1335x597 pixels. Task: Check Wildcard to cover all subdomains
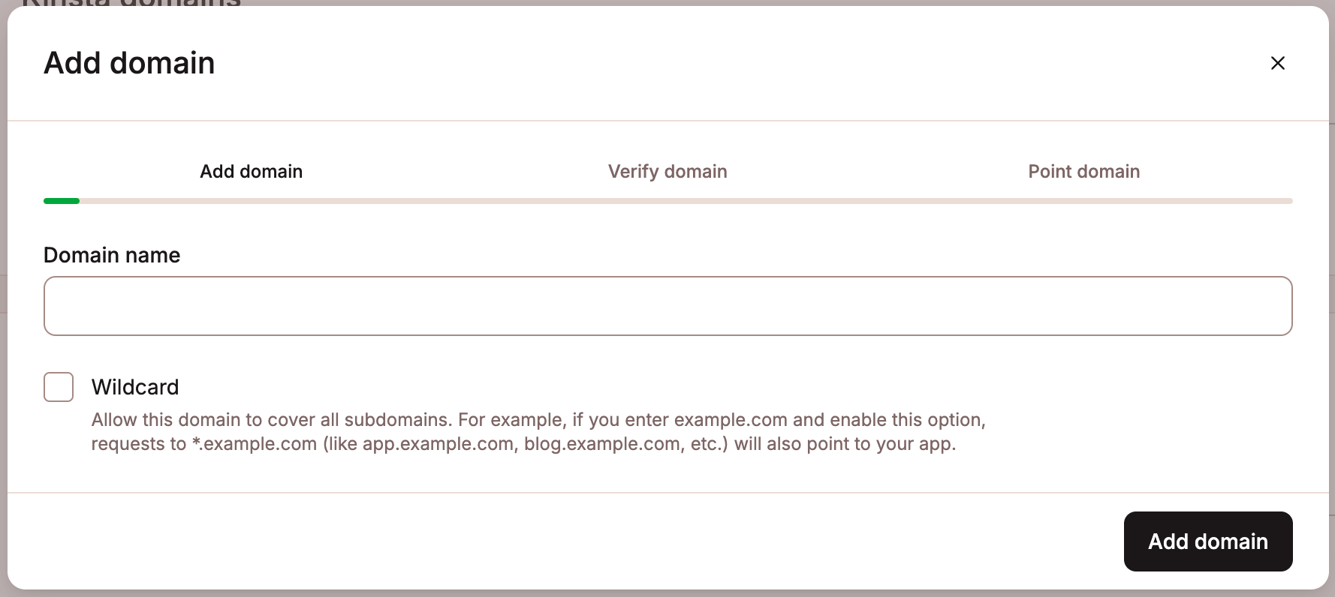[x=58, y=387]
